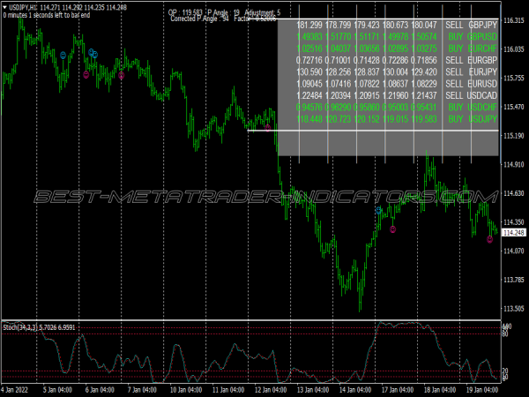Select the blue circle marker near 17 Jan
The height and width of the screenshot is (397, 529).
click(378, 212)
